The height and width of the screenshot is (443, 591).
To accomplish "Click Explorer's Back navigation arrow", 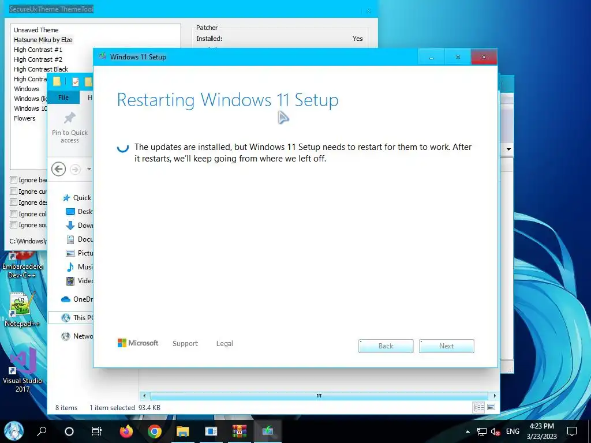I will (58, 169).
